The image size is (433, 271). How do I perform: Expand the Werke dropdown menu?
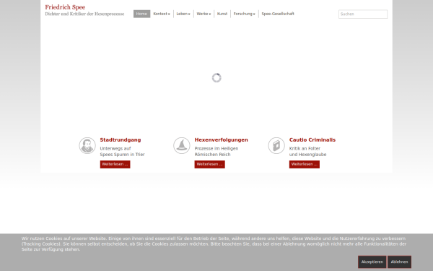[204, 14]
